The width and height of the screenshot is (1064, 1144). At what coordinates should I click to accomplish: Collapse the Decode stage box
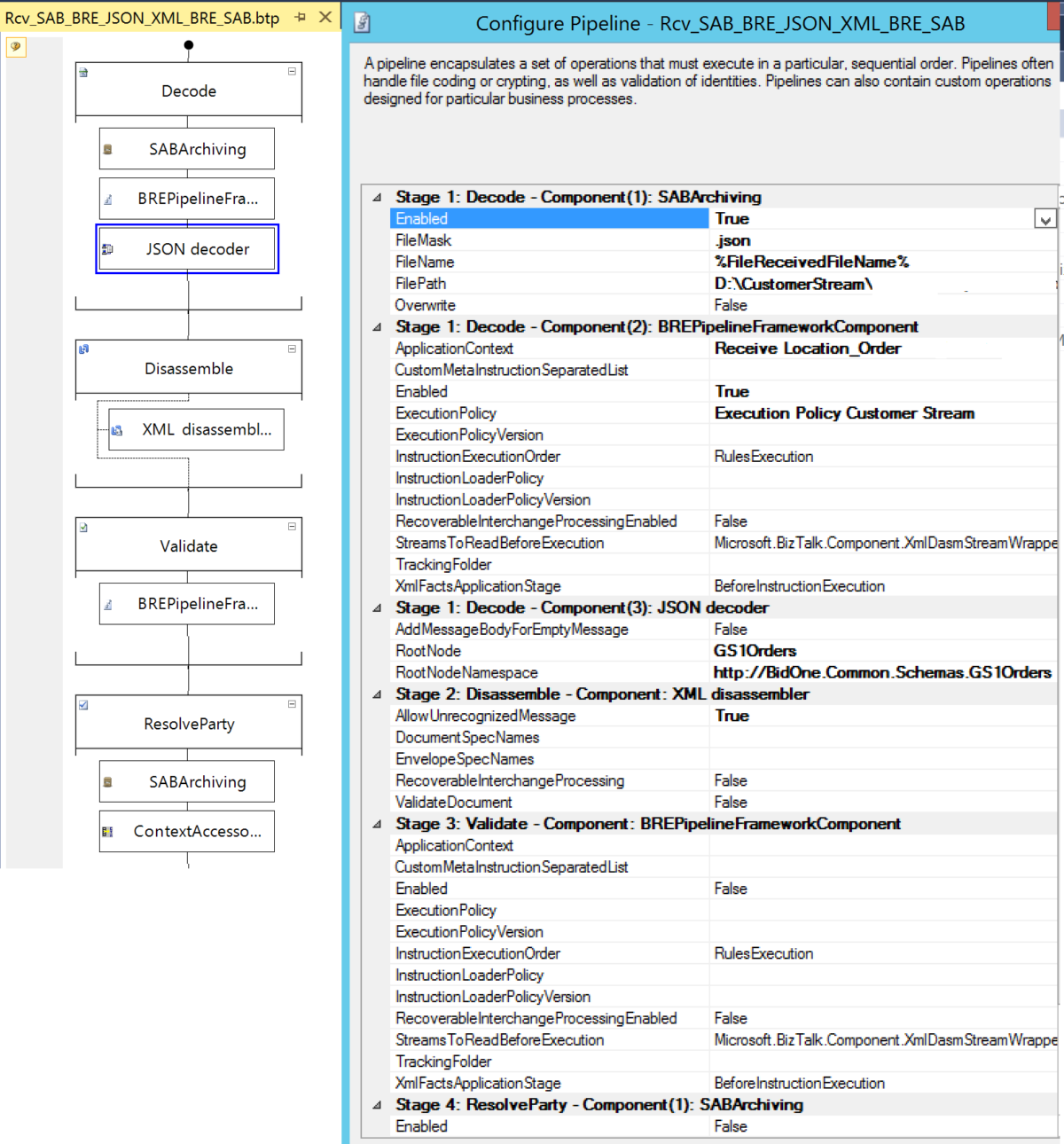[x=292, y=72]
